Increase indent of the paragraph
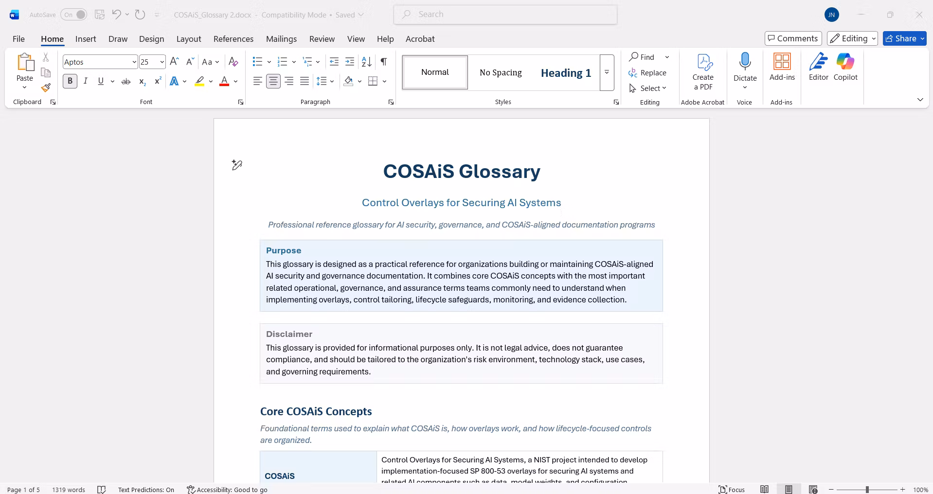This screenshot has height=494, width=933. (x=350, y=62)
